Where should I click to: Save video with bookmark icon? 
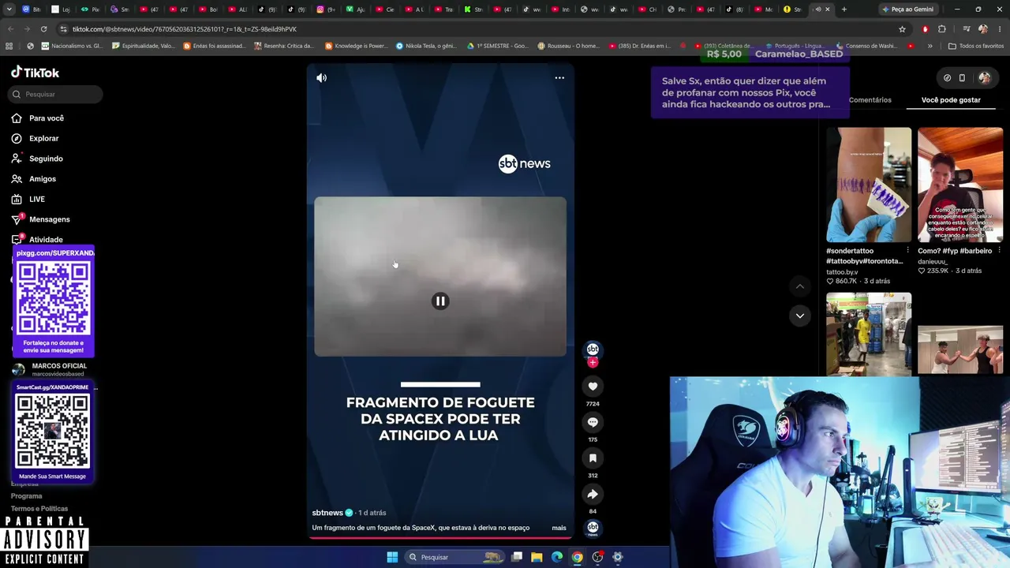(x=593, y=458)
